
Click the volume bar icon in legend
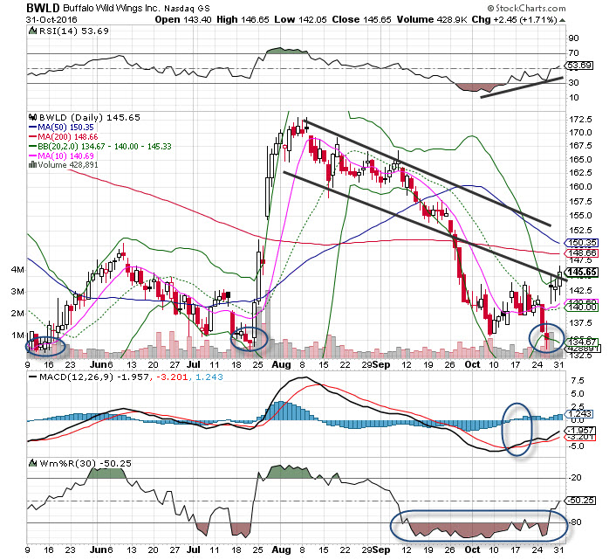[32, 164]
